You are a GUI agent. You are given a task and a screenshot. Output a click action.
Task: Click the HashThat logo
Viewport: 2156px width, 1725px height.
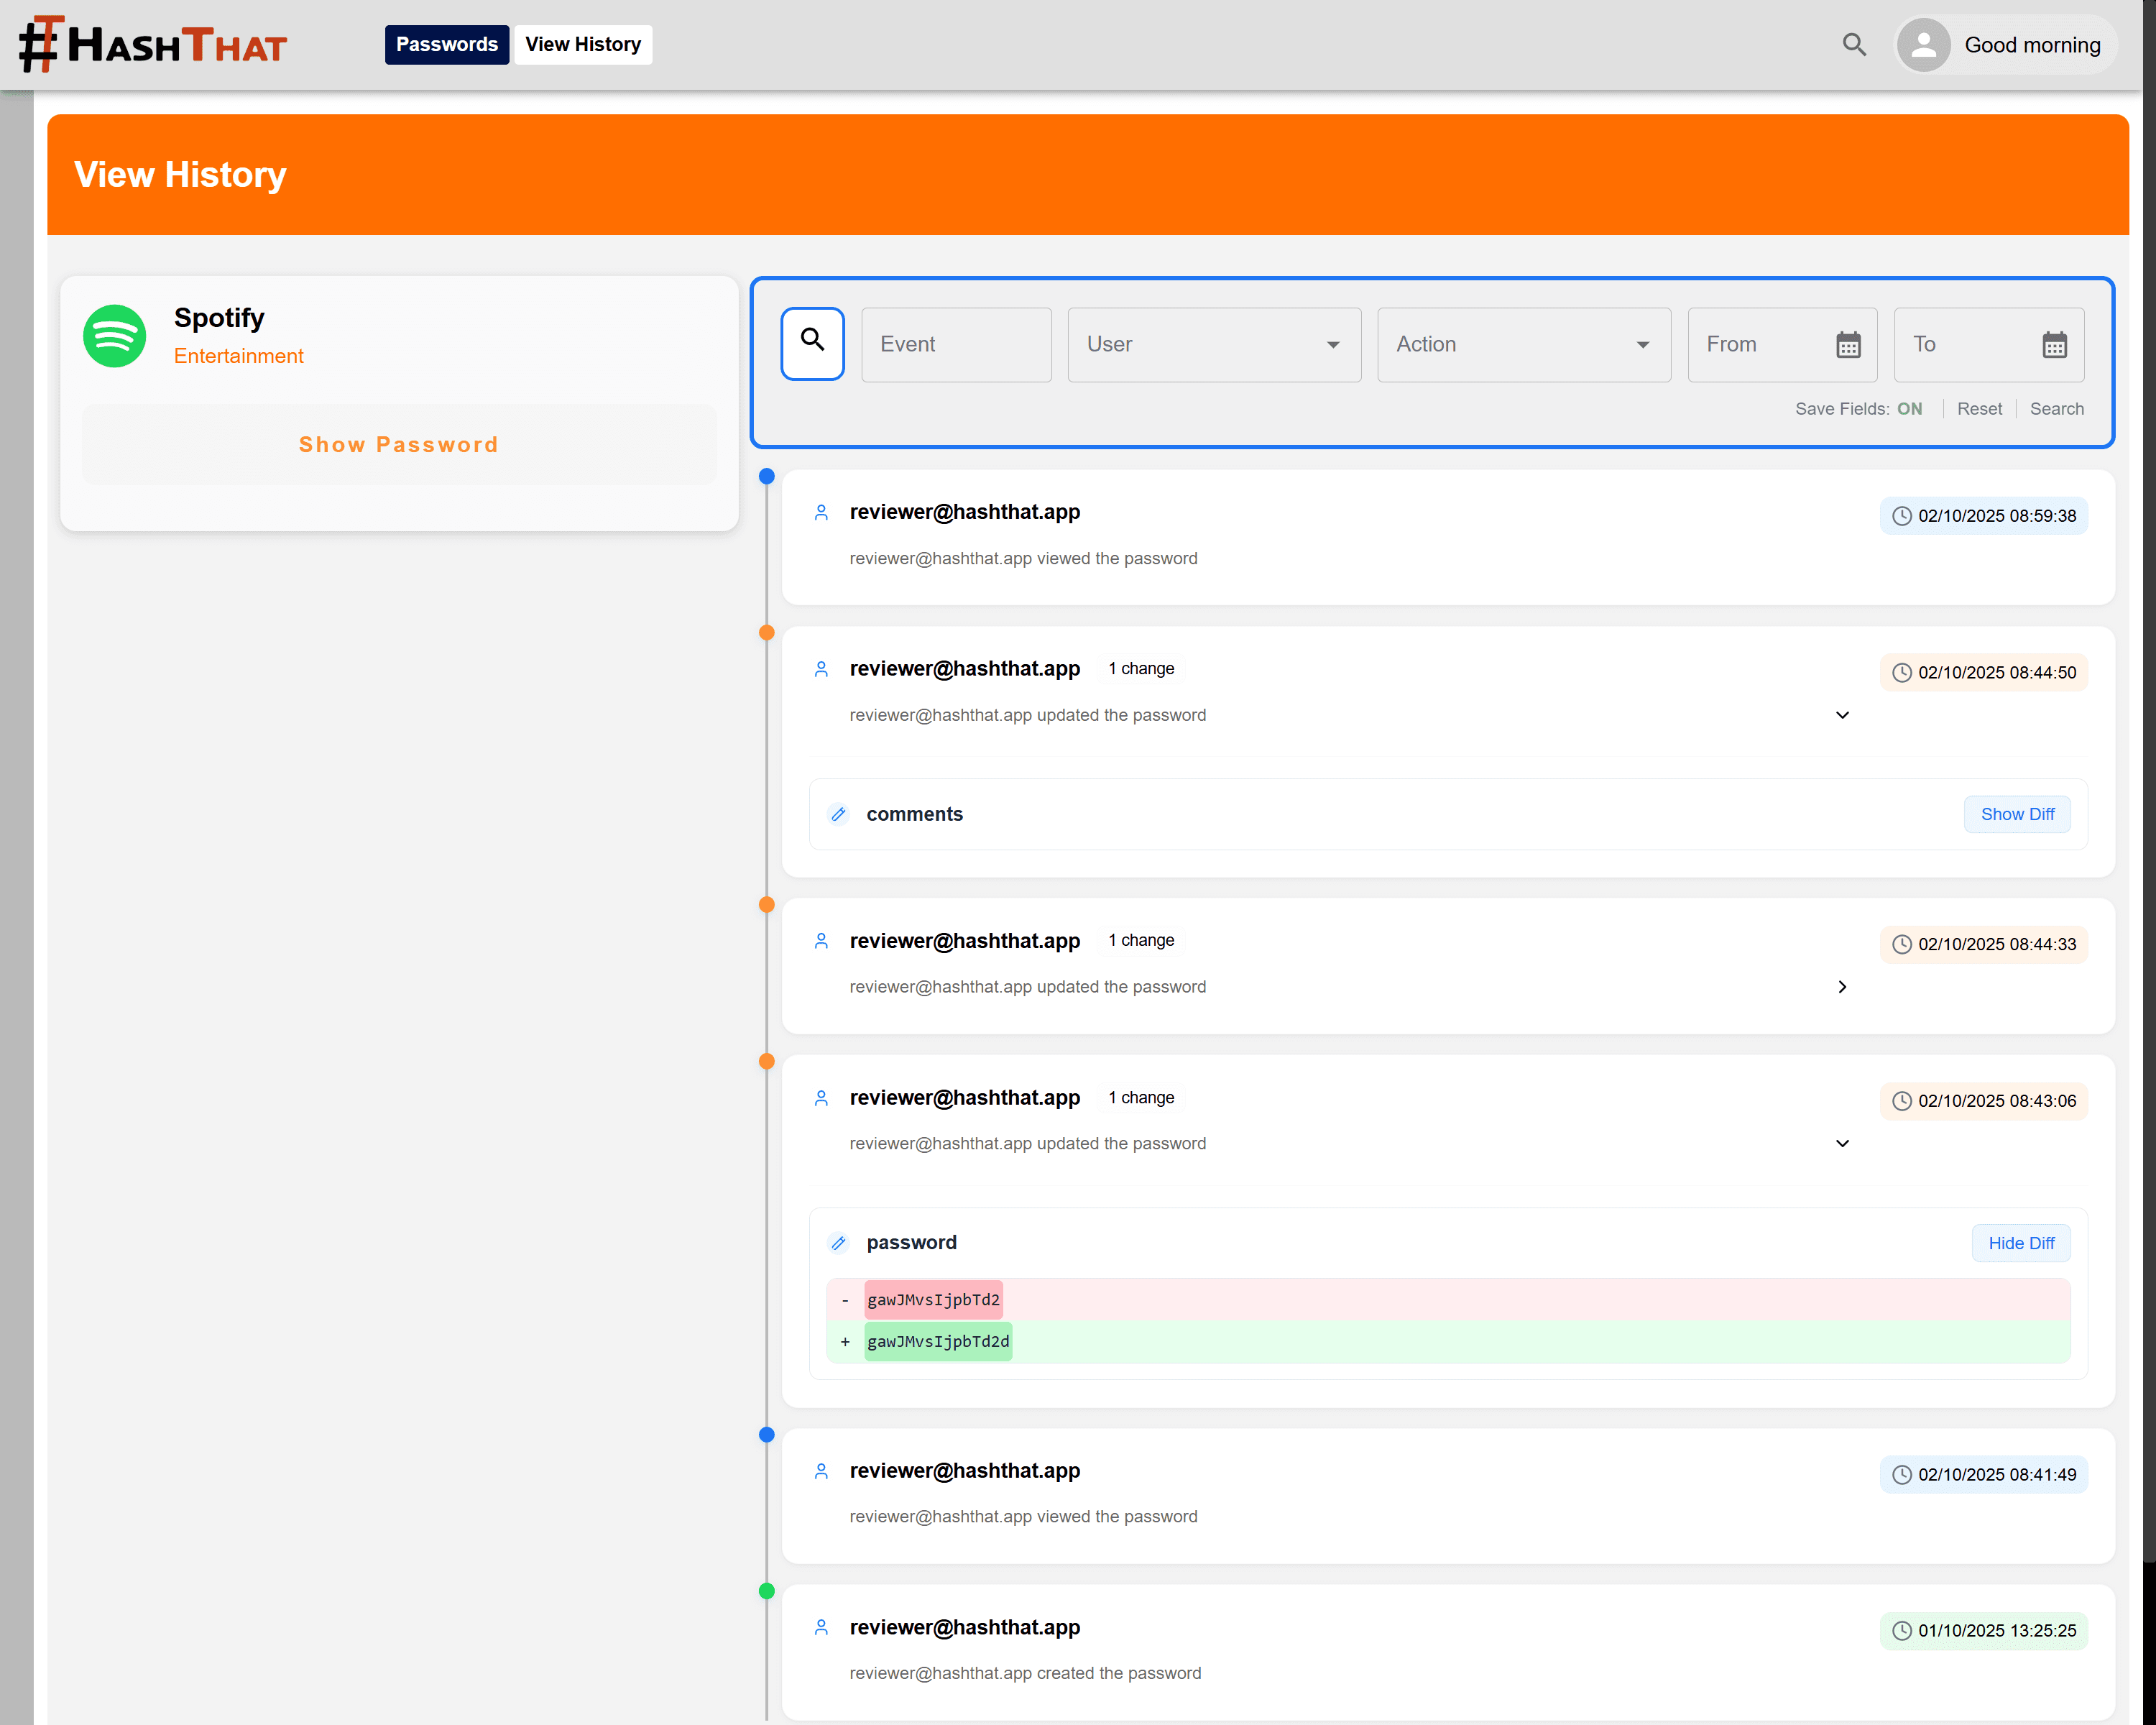pos(152,44)
